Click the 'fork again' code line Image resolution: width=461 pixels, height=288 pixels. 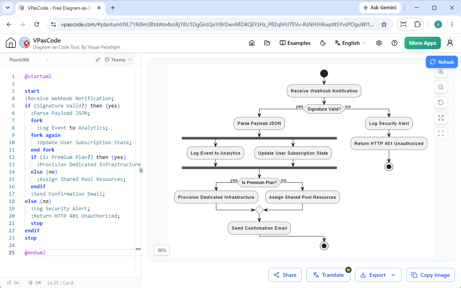coord(46,135)
